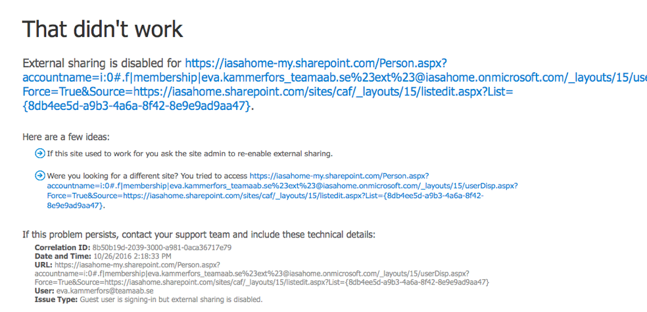The width and height of the screenshot is (647, 312).
Task: Click arrow icon beside re-enable external sharing idea
Action: pyautogui.click(x=40, y=153)
